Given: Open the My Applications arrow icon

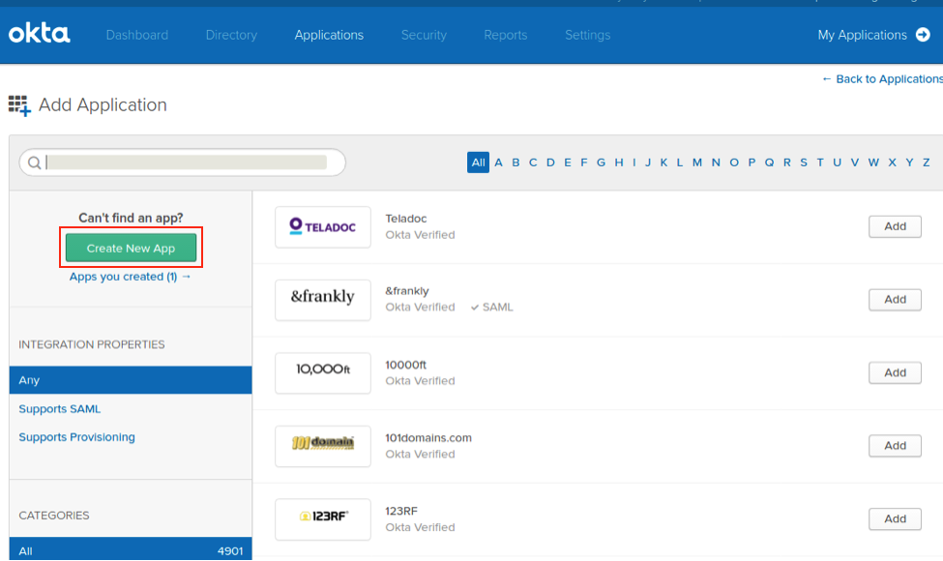Looking at the screenshot, I should pos(923,35).
